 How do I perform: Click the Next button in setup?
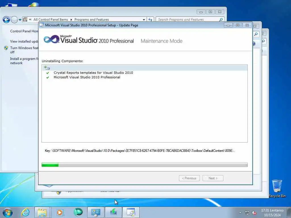213,178
